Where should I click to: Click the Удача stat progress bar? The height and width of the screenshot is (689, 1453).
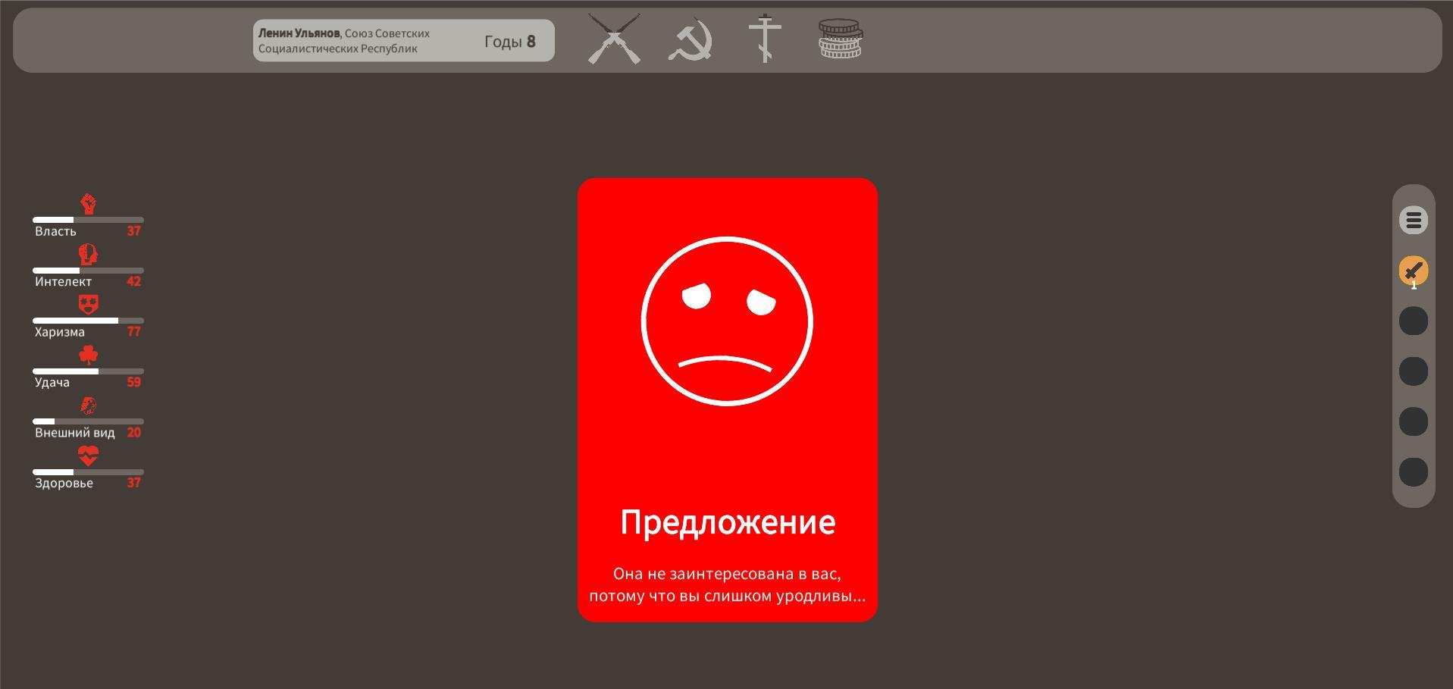click(x=88, y=371)
